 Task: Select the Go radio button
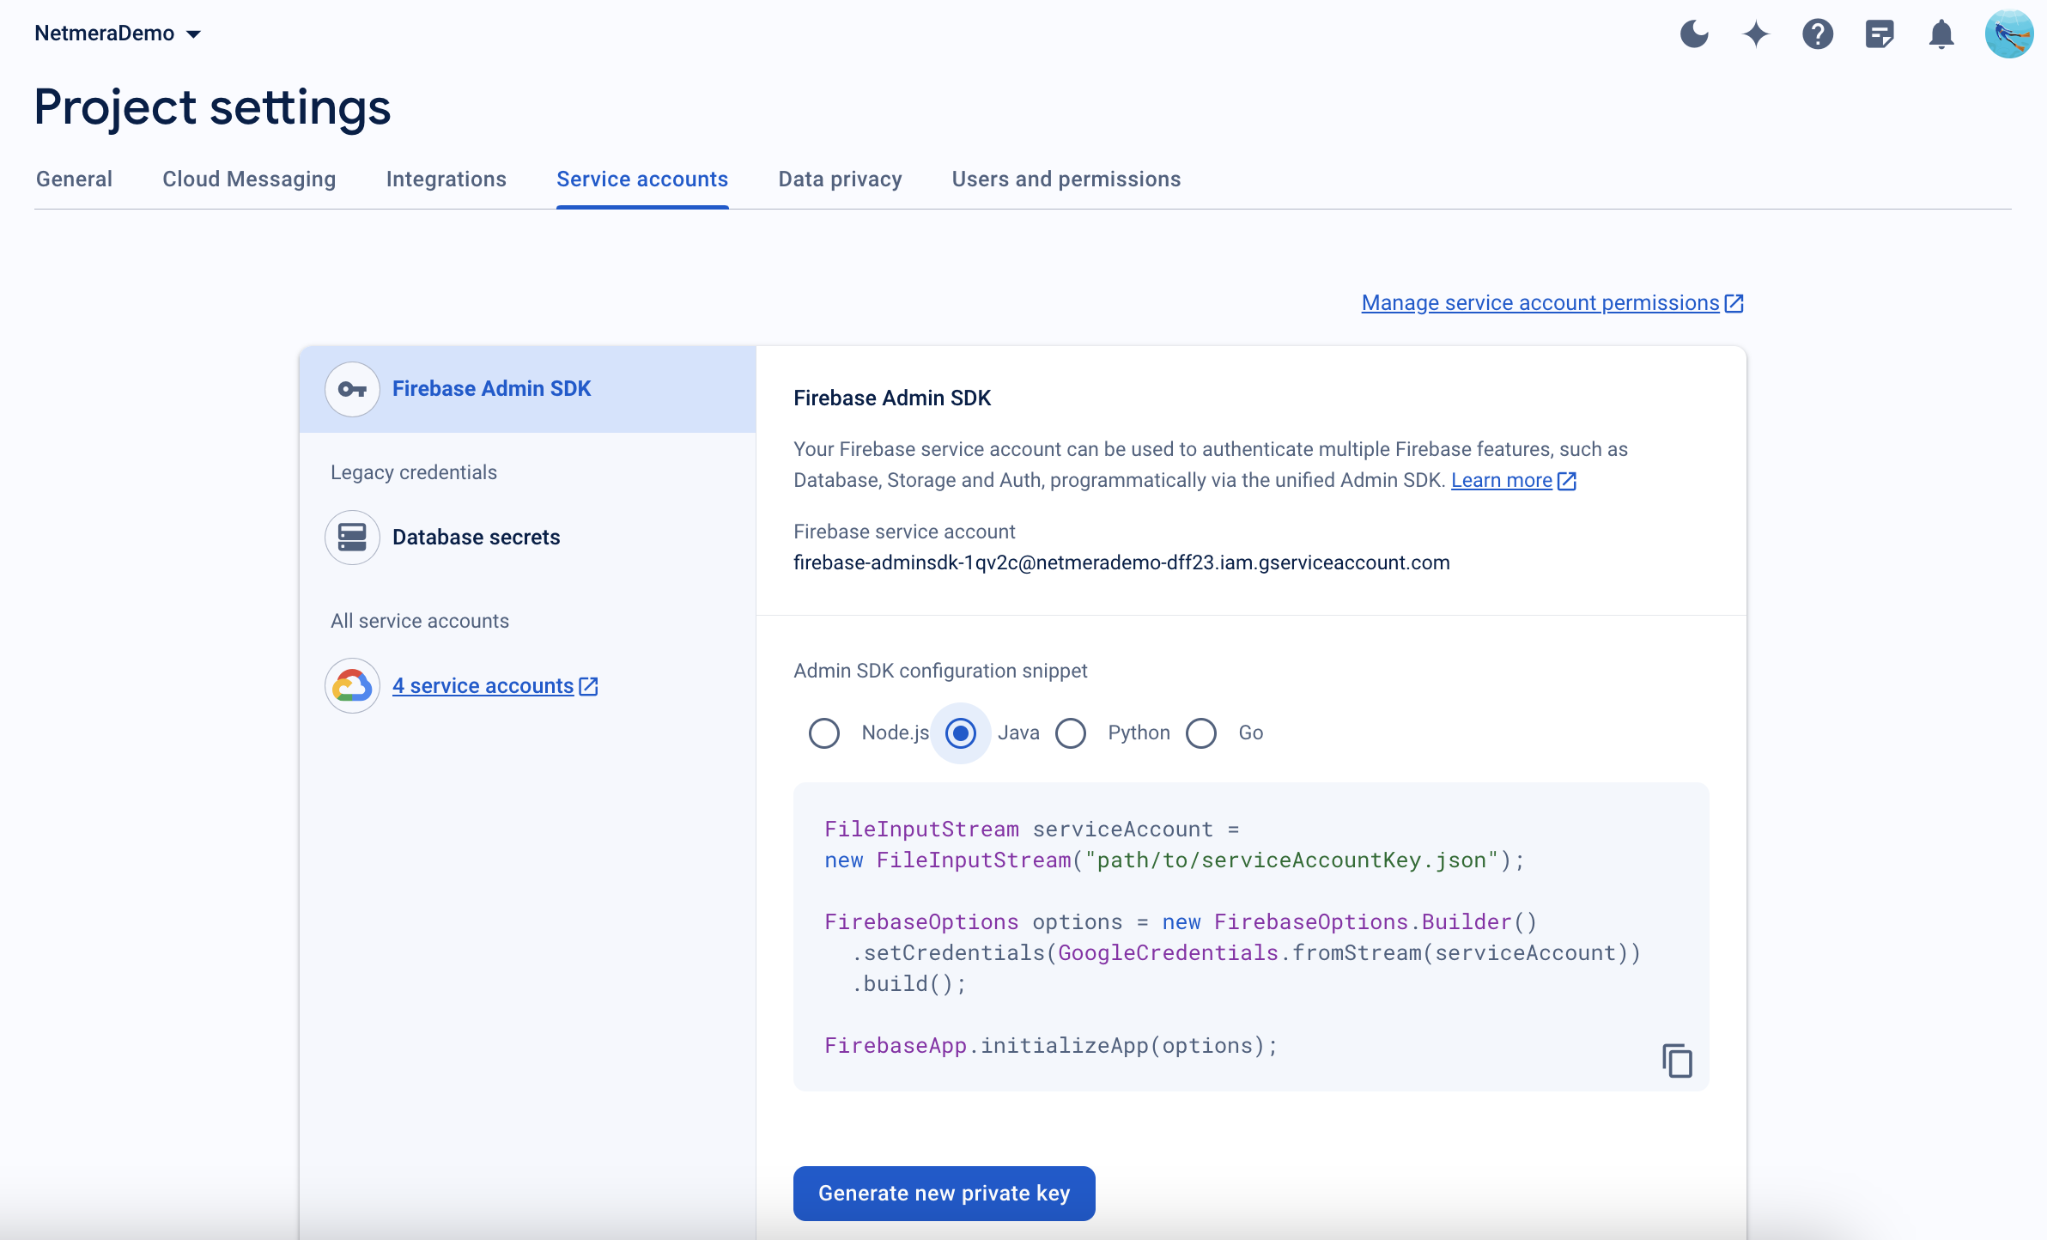pos(1201,733)
